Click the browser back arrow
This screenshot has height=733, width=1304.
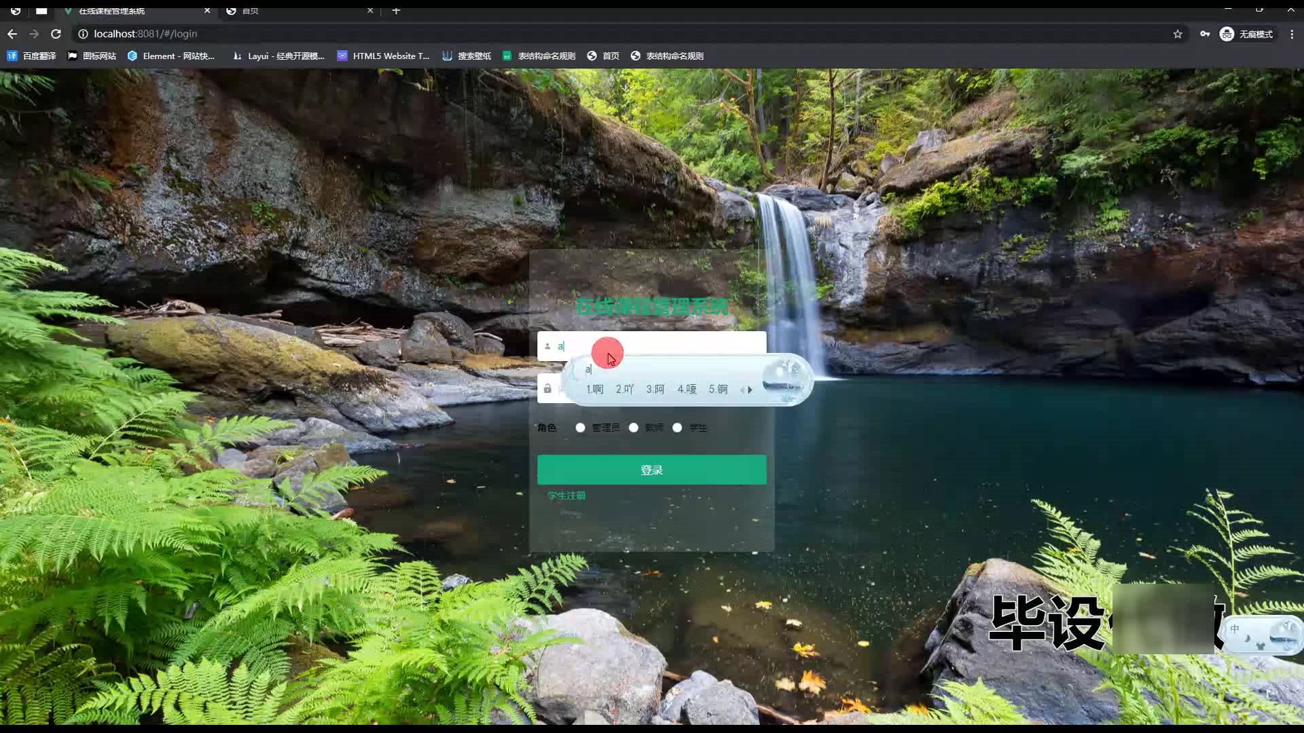coord(12,34)
